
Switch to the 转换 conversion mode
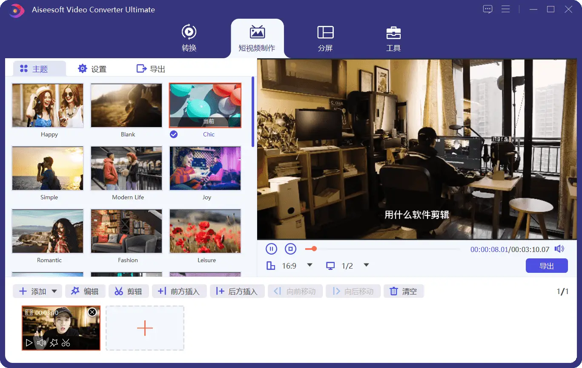pos(189,38)
